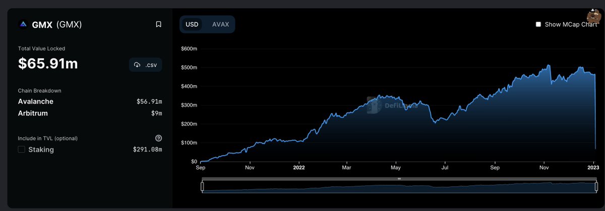Click the $56.91m Avalanche value
Screen dimensions: 605x211
tap(149, 102)
